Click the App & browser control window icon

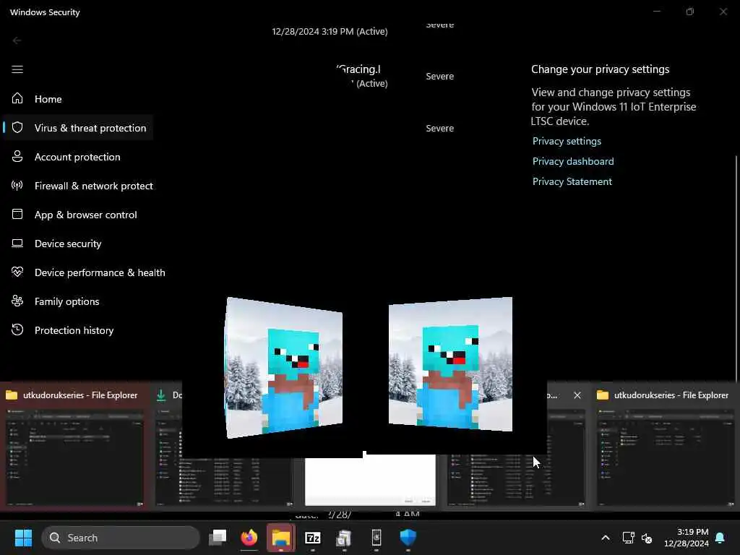tap(17, 214)
